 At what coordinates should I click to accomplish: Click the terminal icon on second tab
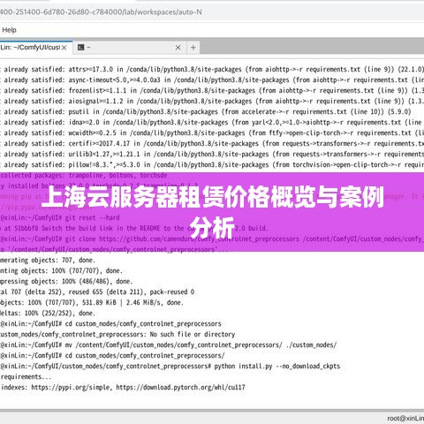pyautogui.click(x=80, y=48)
